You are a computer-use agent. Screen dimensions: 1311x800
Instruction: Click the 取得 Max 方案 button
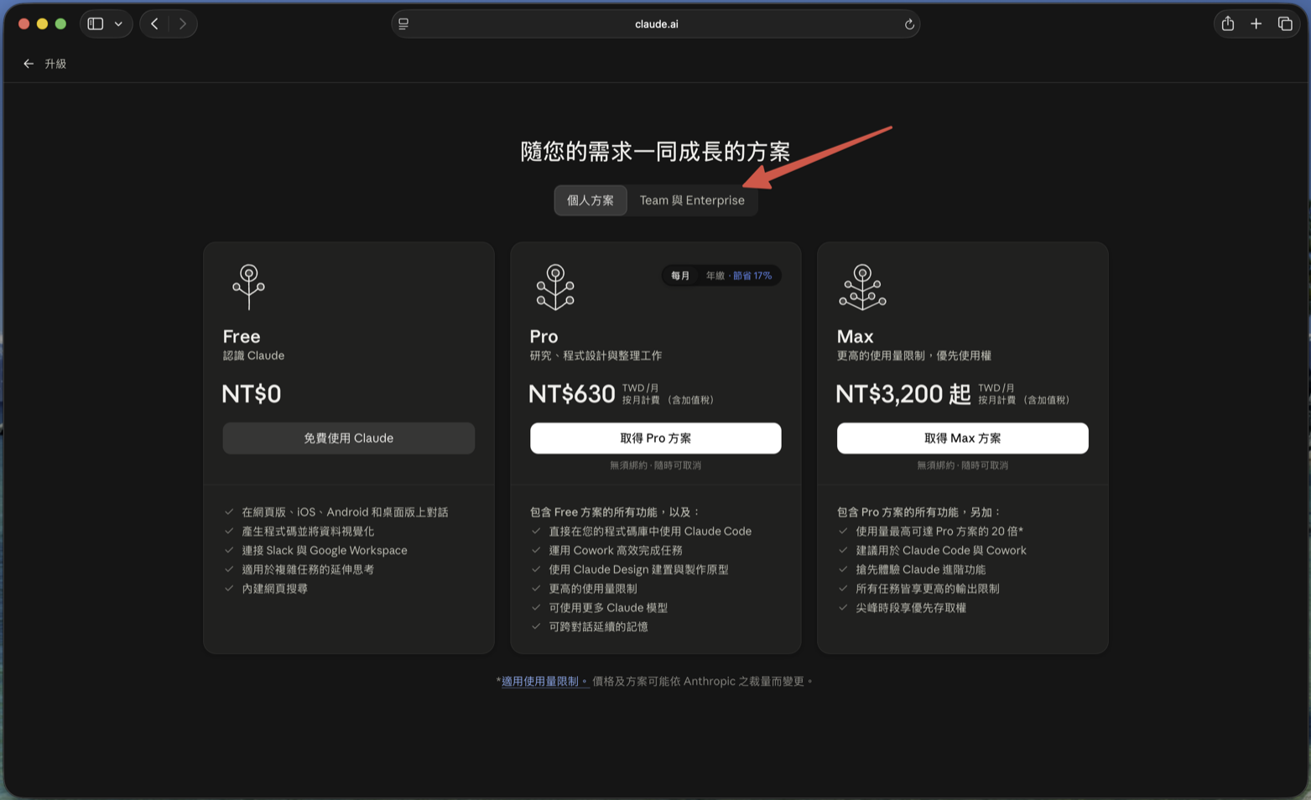pyautogui.click(x=963, y=439)
